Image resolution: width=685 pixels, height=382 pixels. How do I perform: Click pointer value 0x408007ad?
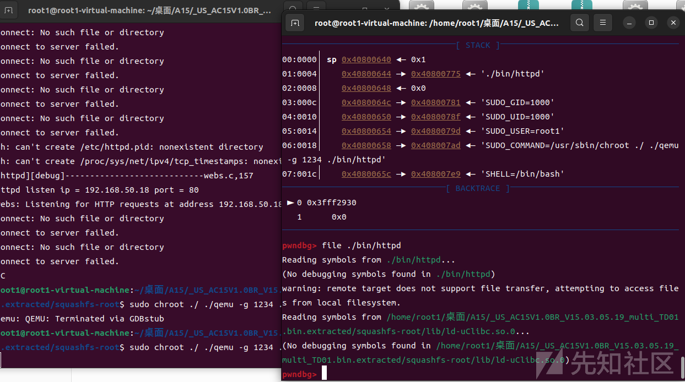point(435,145)
